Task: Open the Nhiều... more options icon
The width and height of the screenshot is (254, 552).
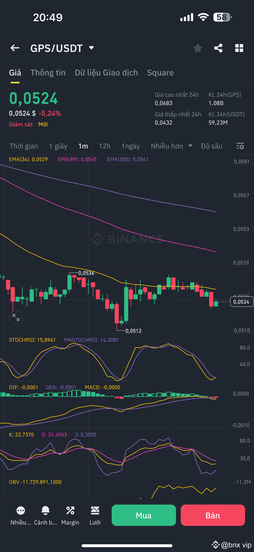Action: point(21,511)
